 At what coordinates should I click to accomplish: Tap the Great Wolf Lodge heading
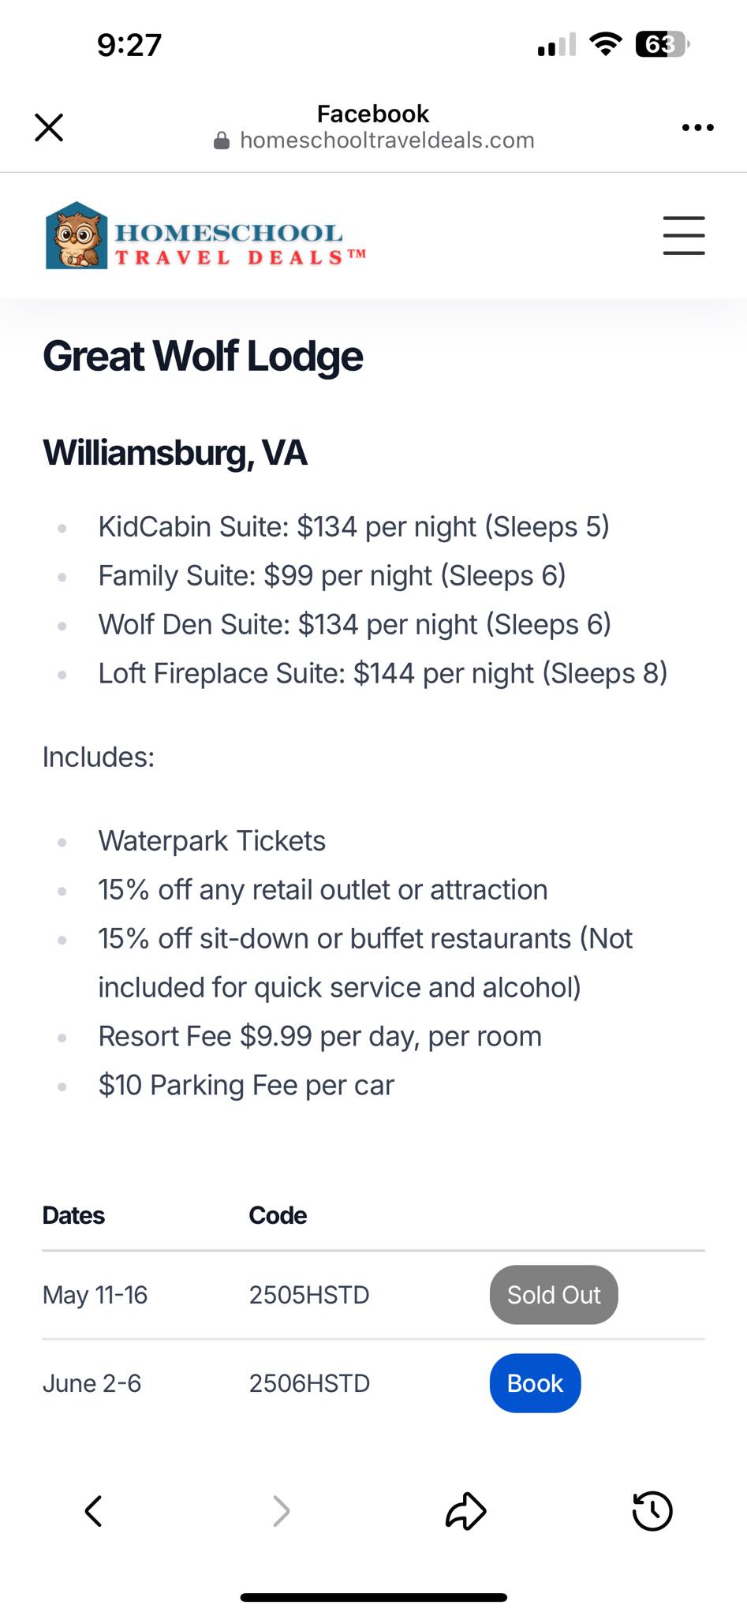pos(203,356)
